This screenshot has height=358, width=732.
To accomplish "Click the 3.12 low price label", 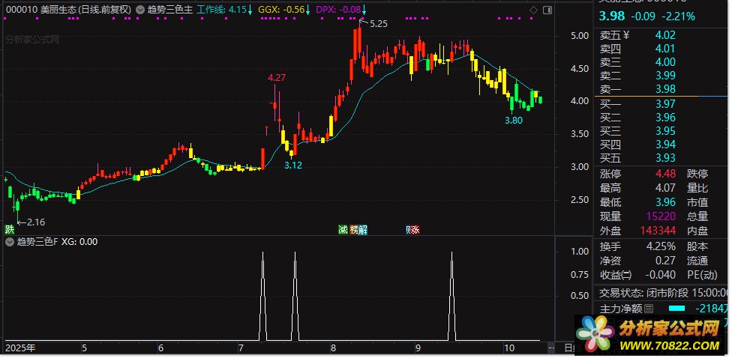I will tap(293, 166).
